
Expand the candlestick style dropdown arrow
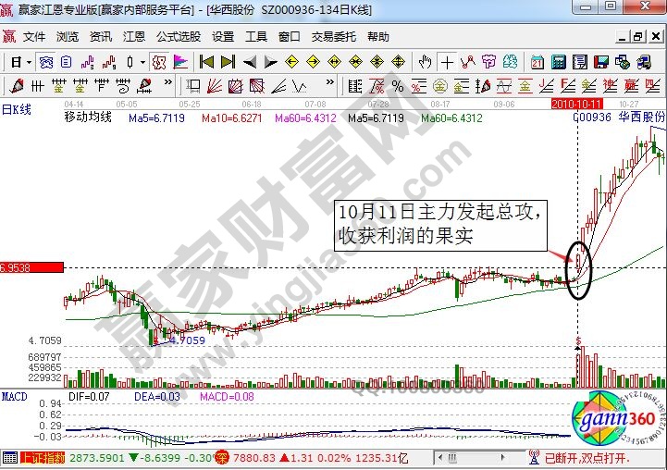click(x=142, y=62)
